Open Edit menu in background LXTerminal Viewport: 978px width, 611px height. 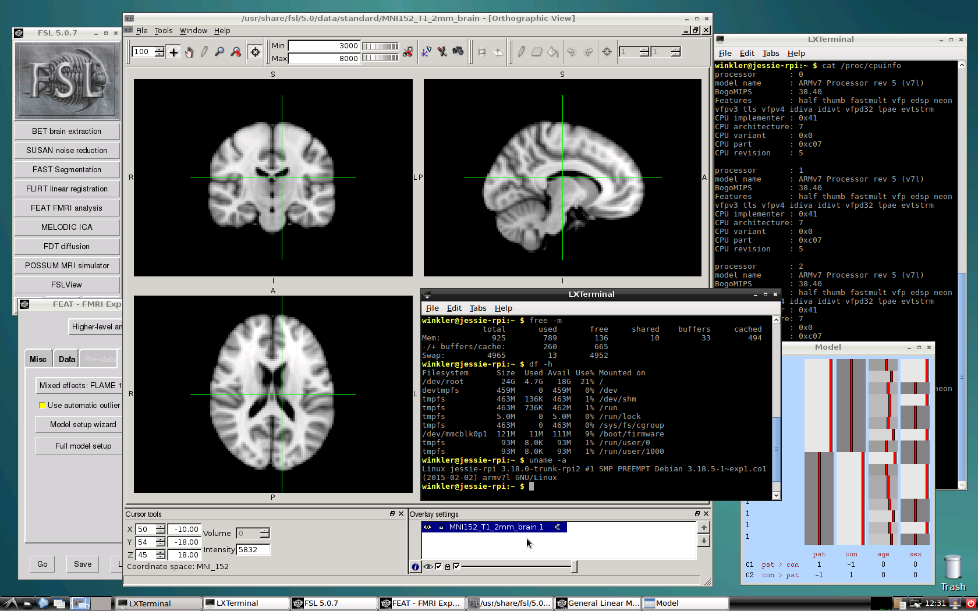click(747, 54)
